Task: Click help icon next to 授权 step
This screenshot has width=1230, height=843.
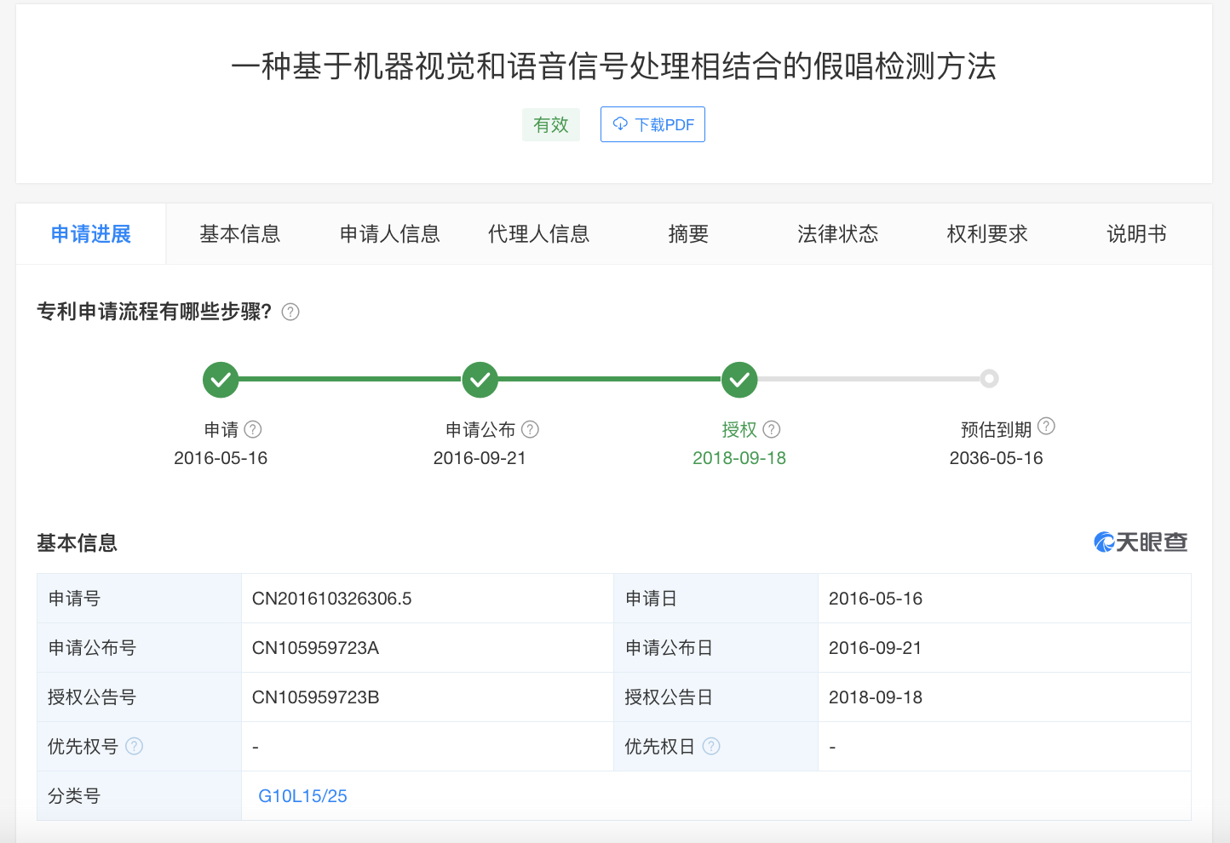Action: (x=772, y=429)
